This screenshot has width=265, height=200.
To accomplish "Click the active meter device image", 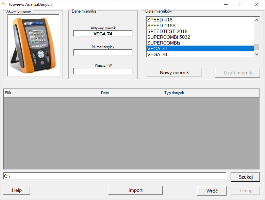I will pos(33,45).
